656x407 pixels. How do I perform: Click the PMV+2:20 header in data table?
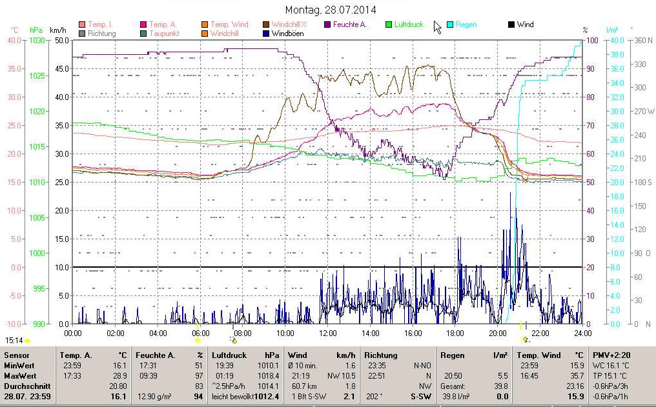tap(611, 355)
